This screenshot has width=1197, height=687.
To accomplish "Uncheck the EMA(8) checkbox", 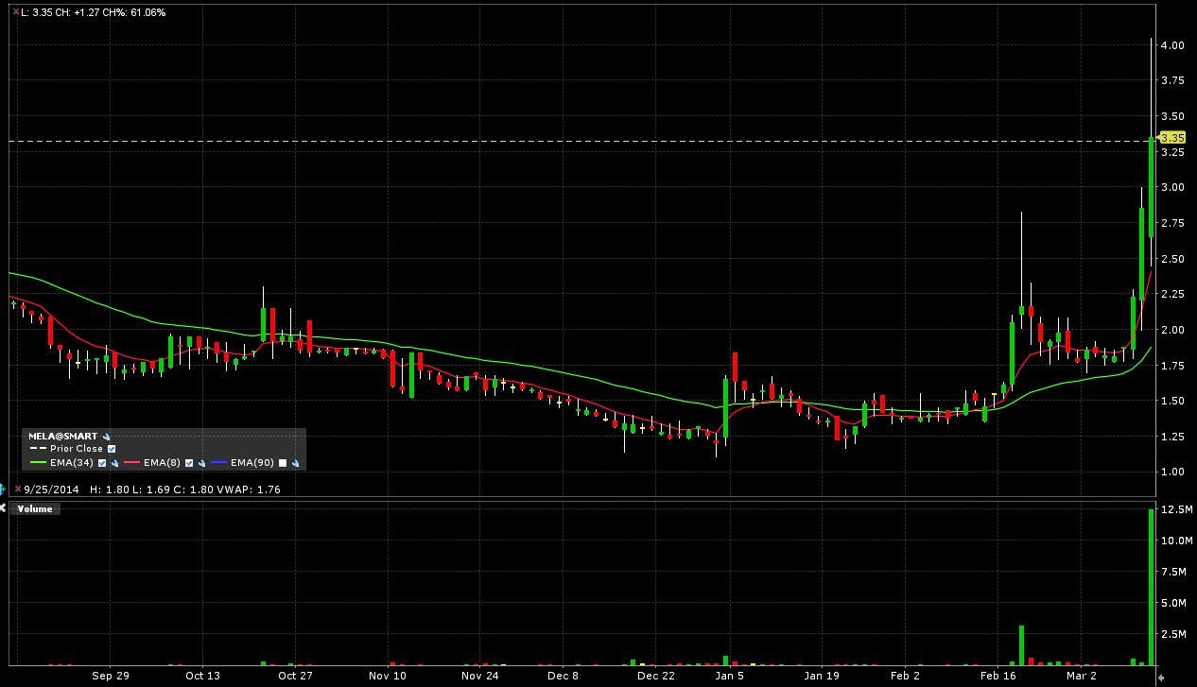I will coord(189,463).
